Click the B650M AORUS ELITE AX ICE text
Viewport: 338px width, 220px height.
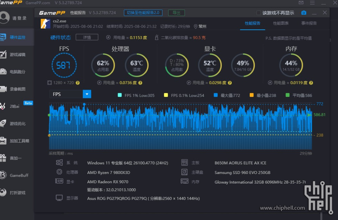240,163
